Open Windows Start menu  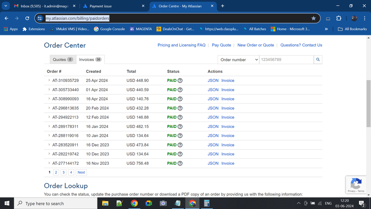(7, 203)
